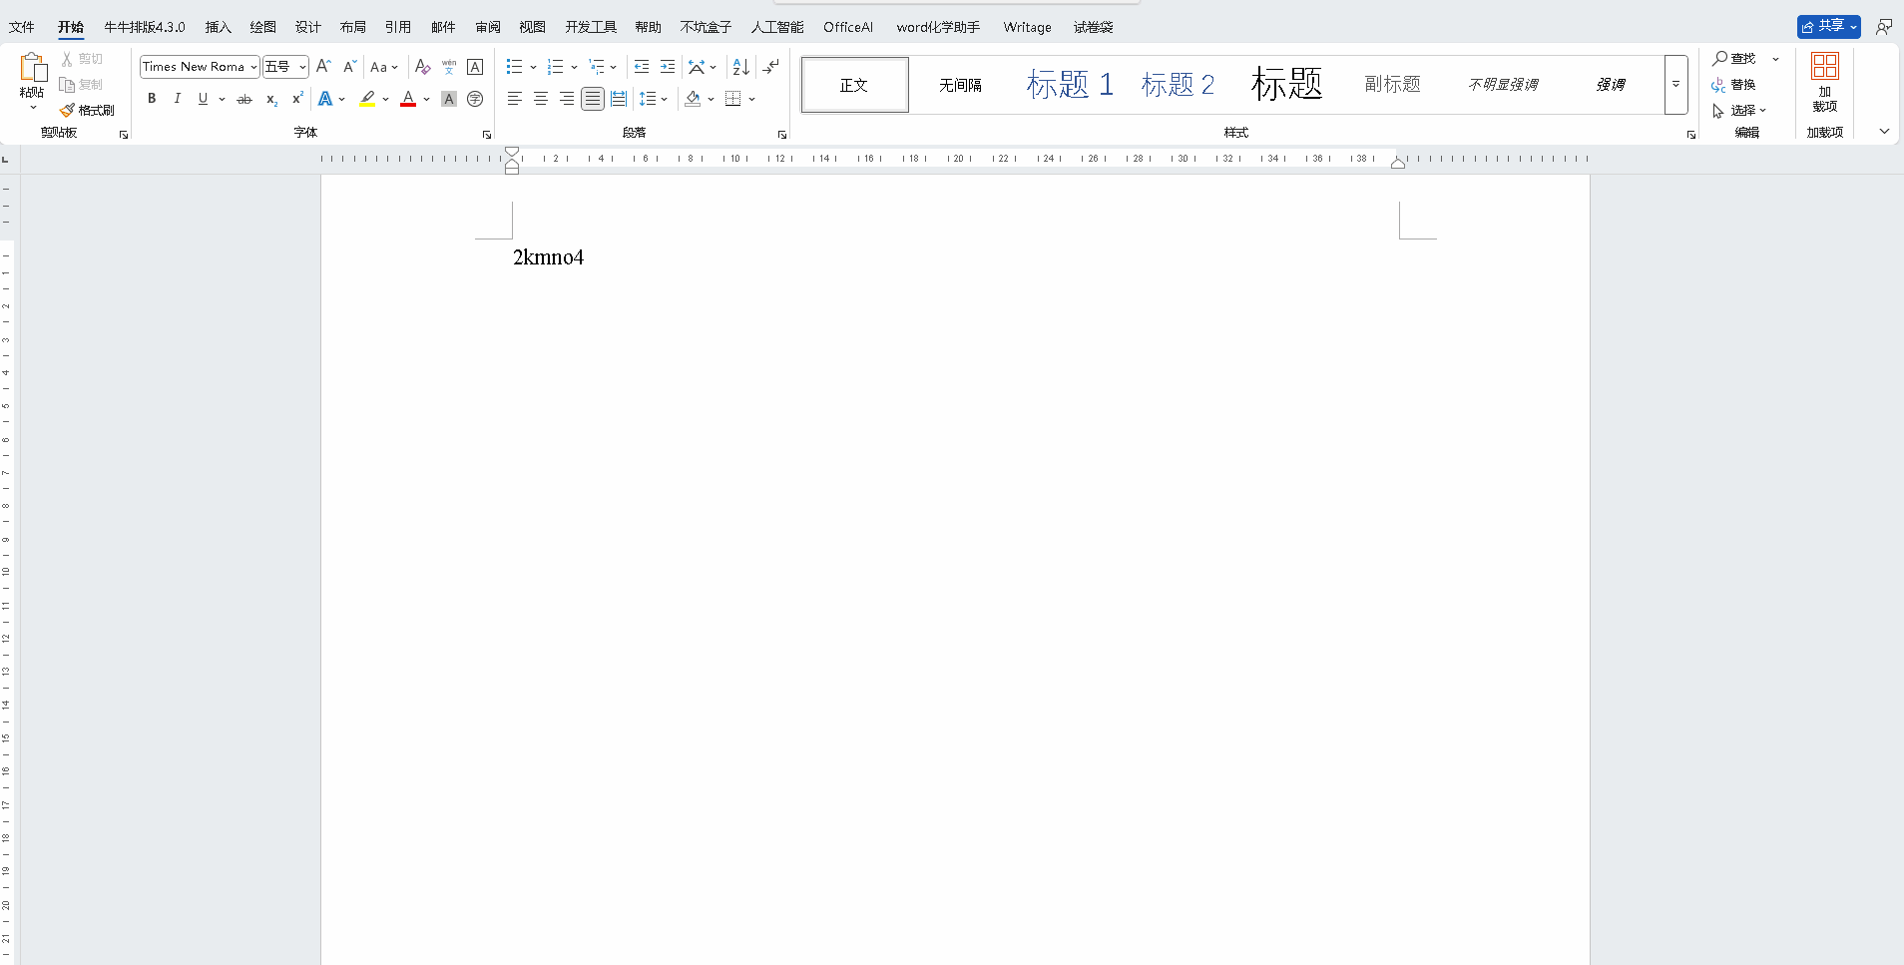Apply character border icon
Screen dimensions: 1904x965
(x=475, y=67)
